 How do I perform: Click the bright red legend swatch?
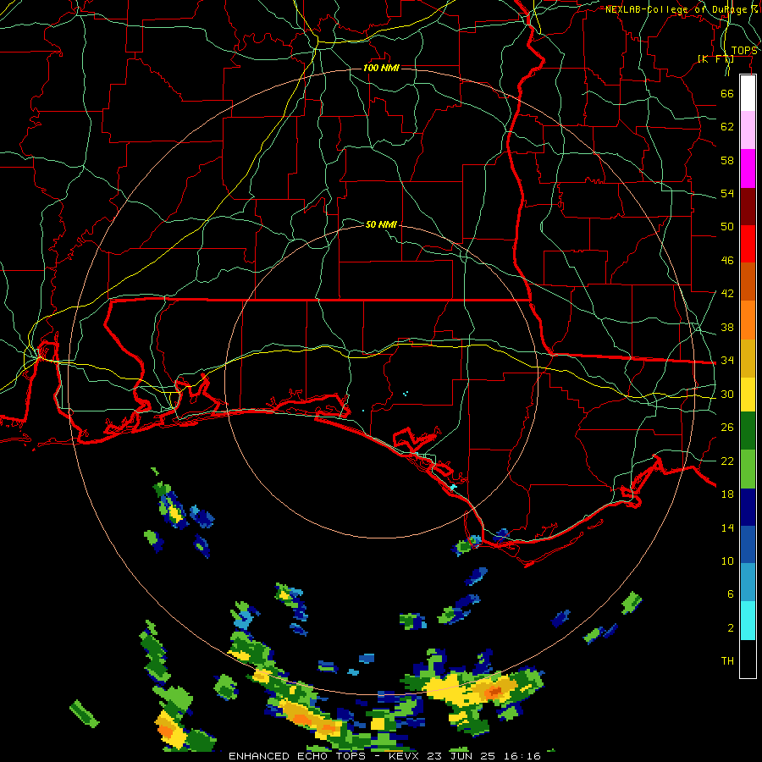(x=748, y=244)
